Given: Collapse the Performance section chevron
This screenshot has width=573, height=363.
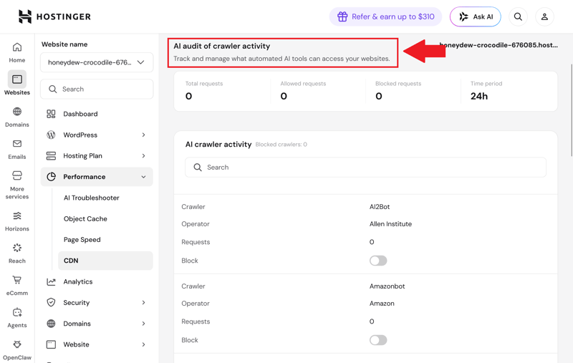Looking at the screenshot, I should click(x=144, y=177).
